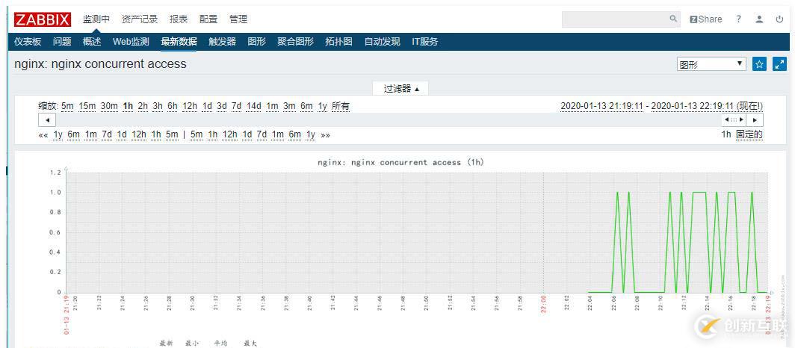Set zoom to 15m
The width and height of the screenshot is (795, 348).
(87, 106)
